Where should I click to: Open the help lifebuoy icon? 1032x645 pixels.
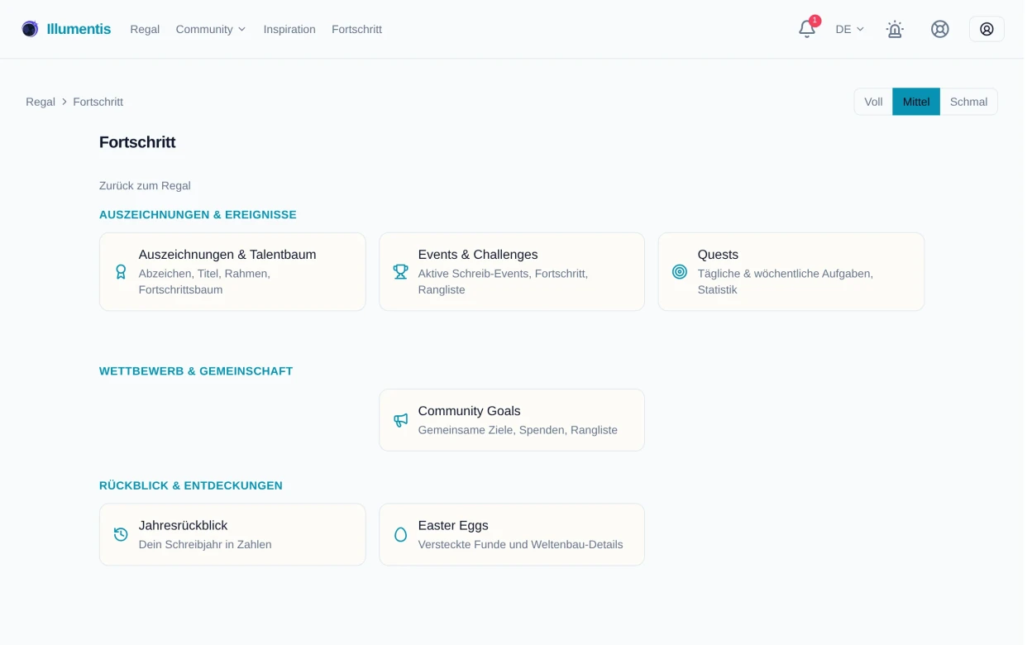coord(939,29)
